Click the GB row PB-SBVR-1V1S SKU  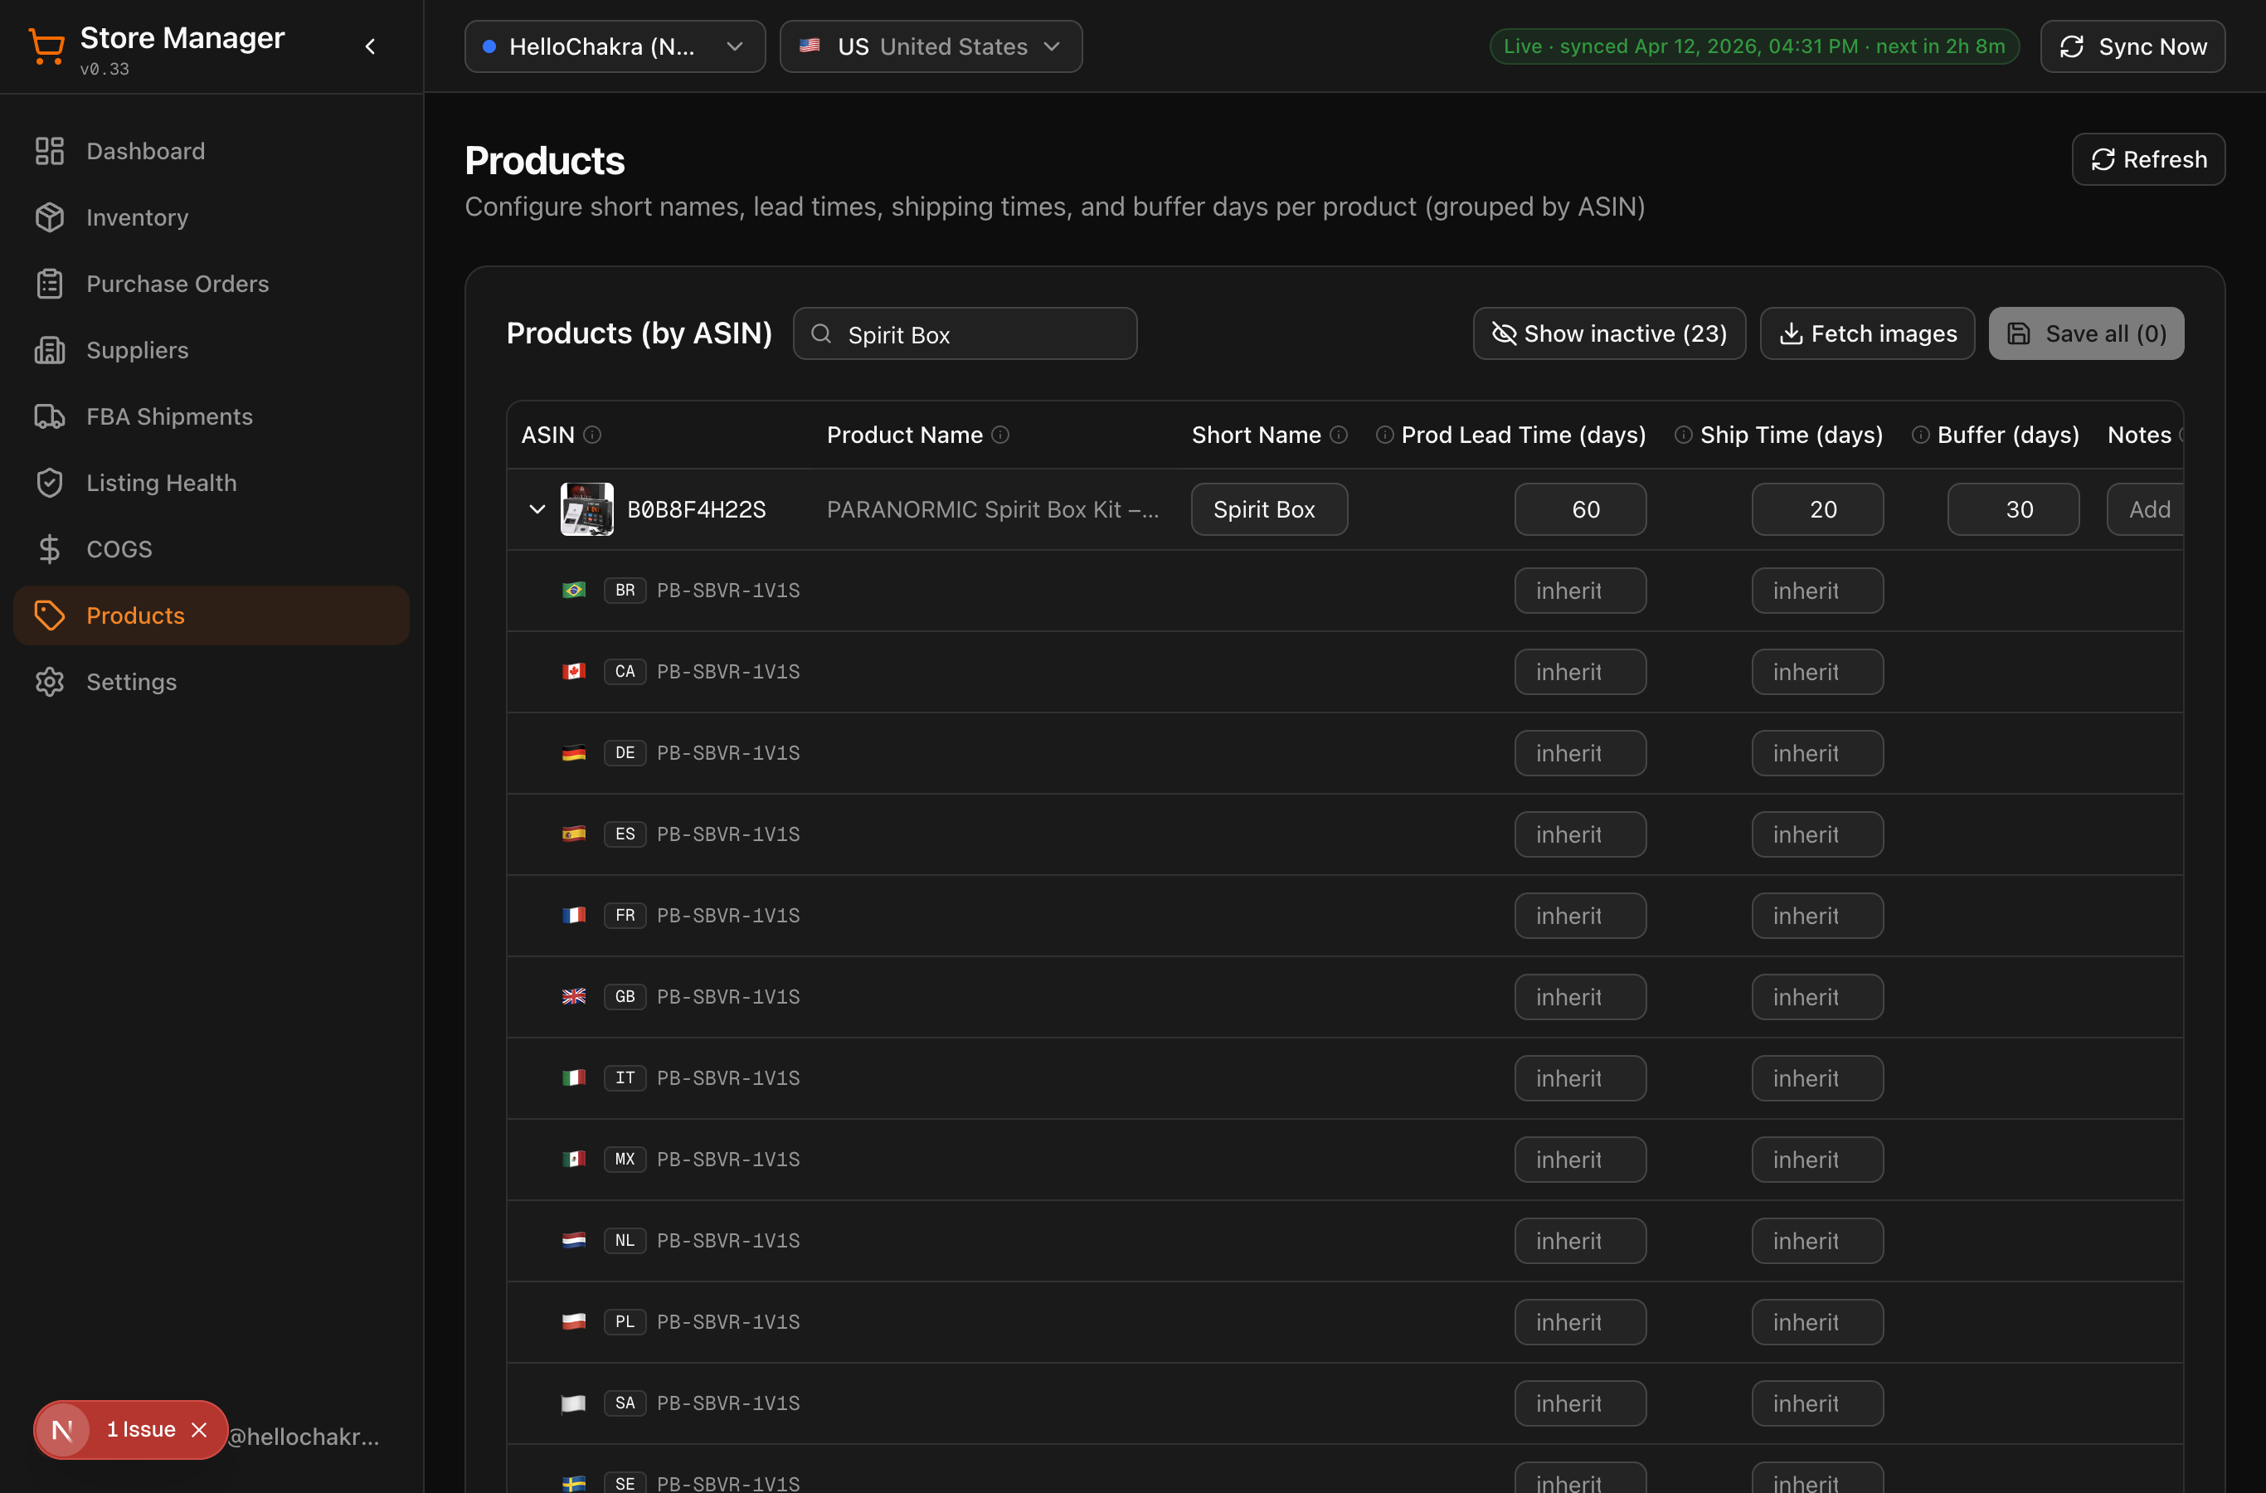pyautogui.click(x=728, y=997)
